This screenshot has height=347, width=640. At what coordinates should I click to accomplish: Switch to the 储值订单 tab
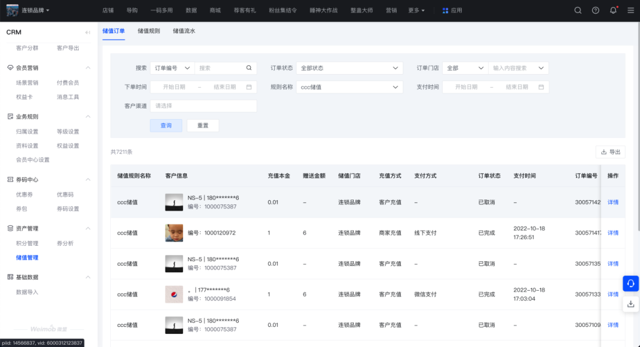click(113, 31)
